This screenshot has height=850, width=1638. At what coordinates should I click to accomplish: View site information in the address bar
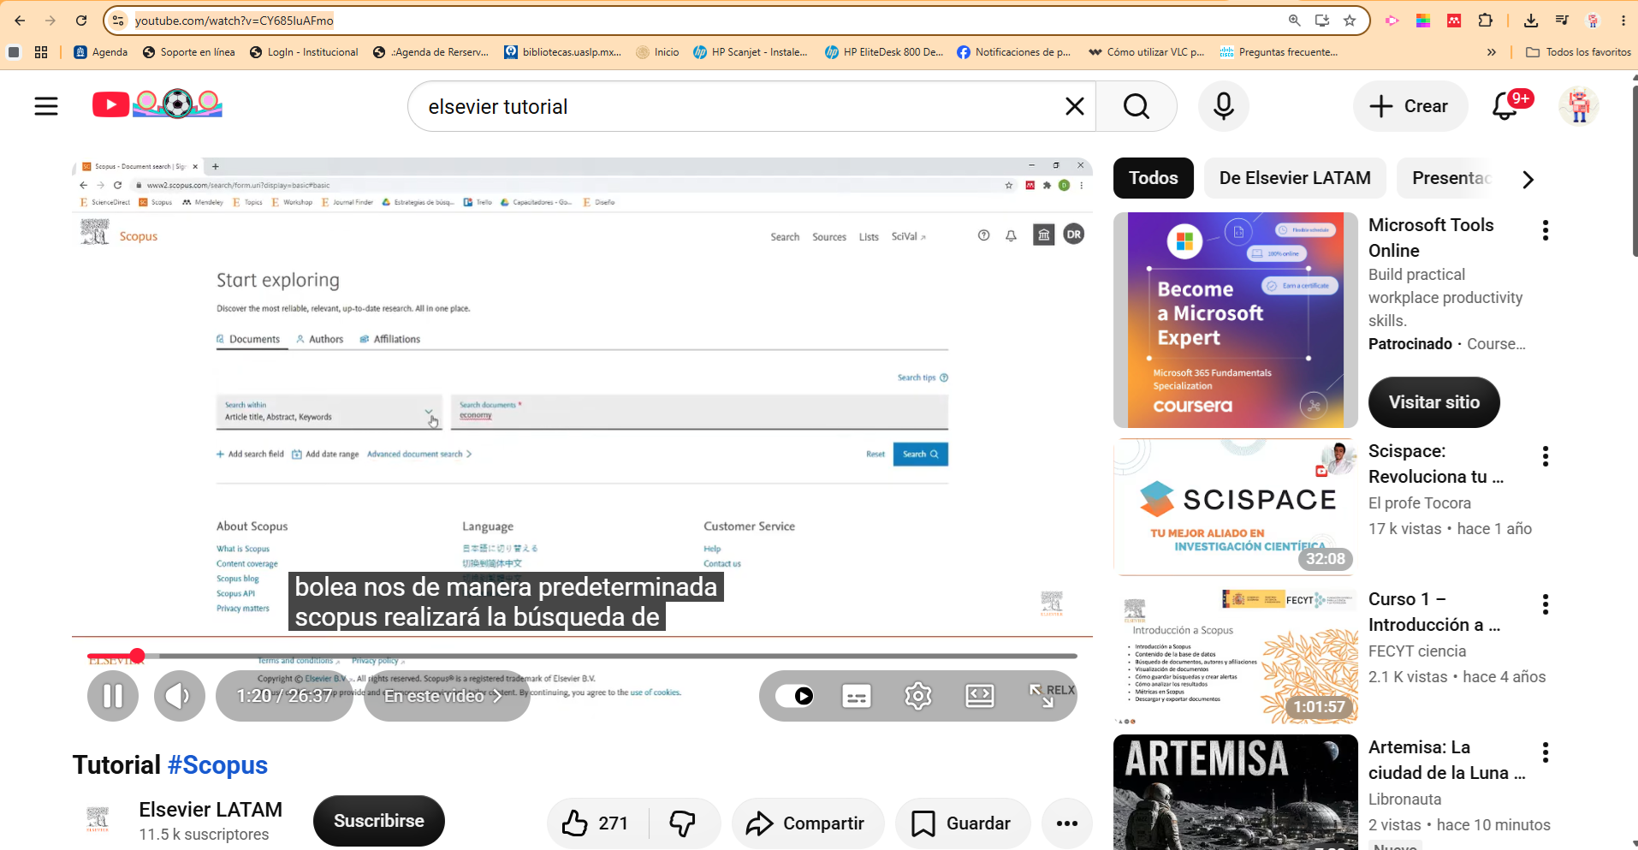click(119, 21)
